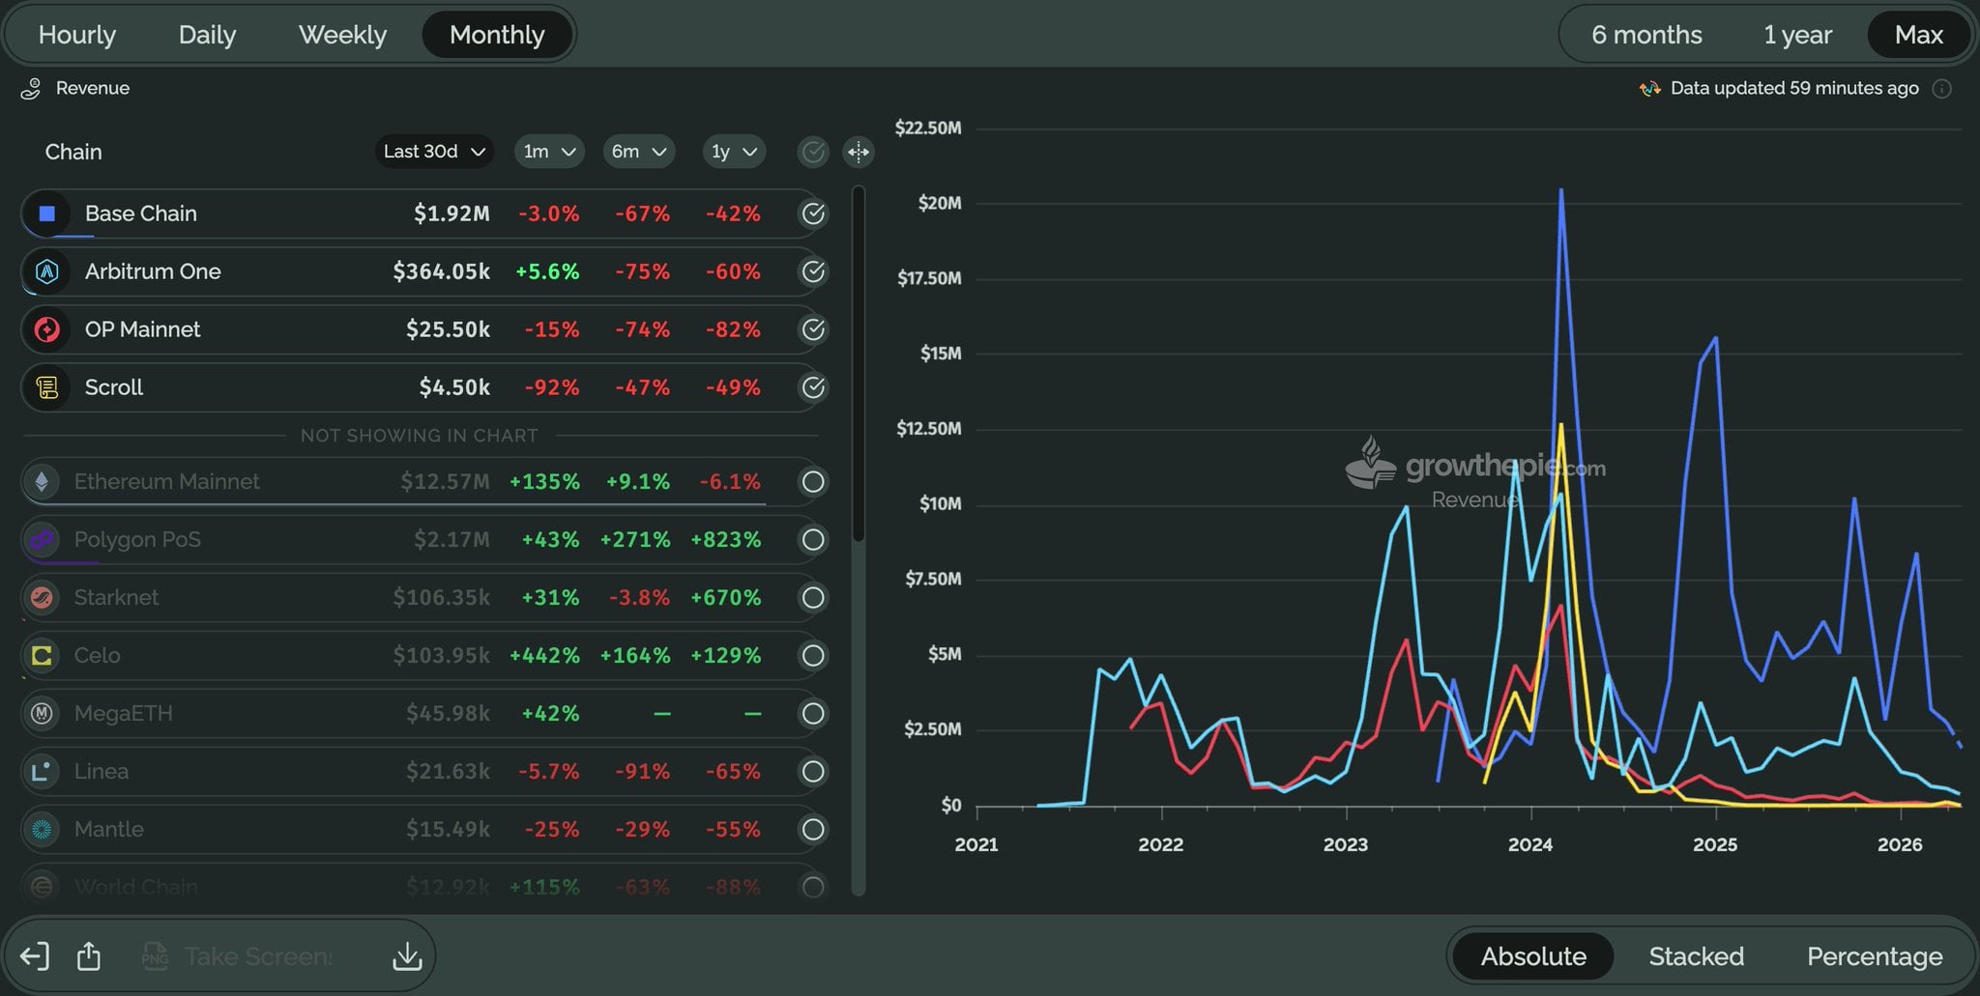Click the Revenue hand-coin icon
The height and width of the screenshot is (996, 1980).
[31, 89]
